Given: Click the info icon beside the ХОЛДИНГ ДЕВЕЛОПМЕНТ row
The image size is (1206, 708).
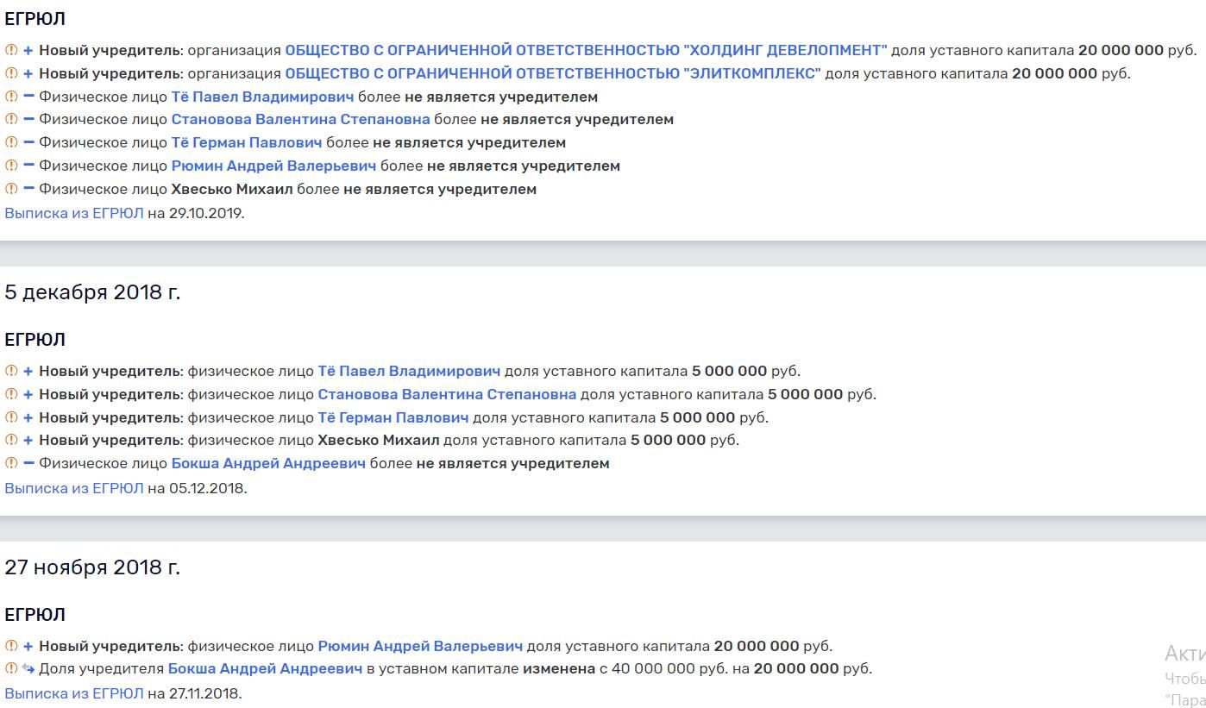Looking at the screenshot, I should pos(11,51).
